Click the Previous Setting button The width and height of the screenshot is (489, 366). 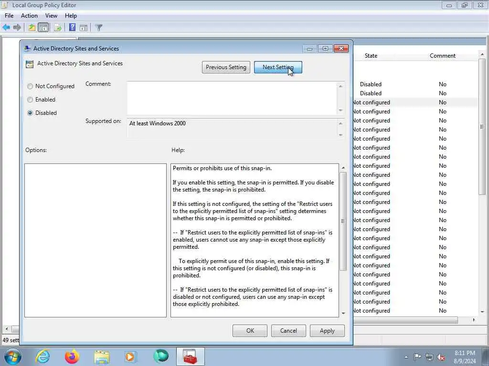(226, 67)
